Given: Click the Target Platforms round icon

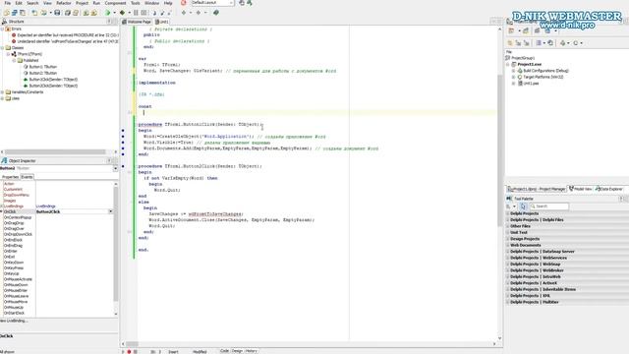Looking at the screenshot, I should [x=520, y=77].
